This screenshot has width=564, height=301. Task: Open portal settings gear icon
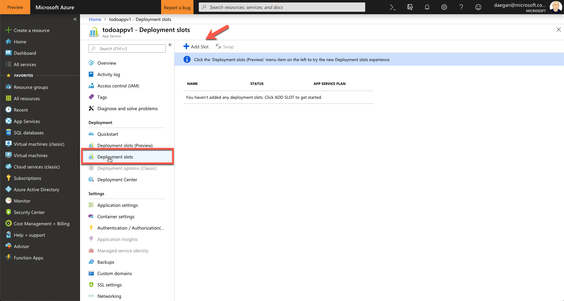tap(444, 7)
